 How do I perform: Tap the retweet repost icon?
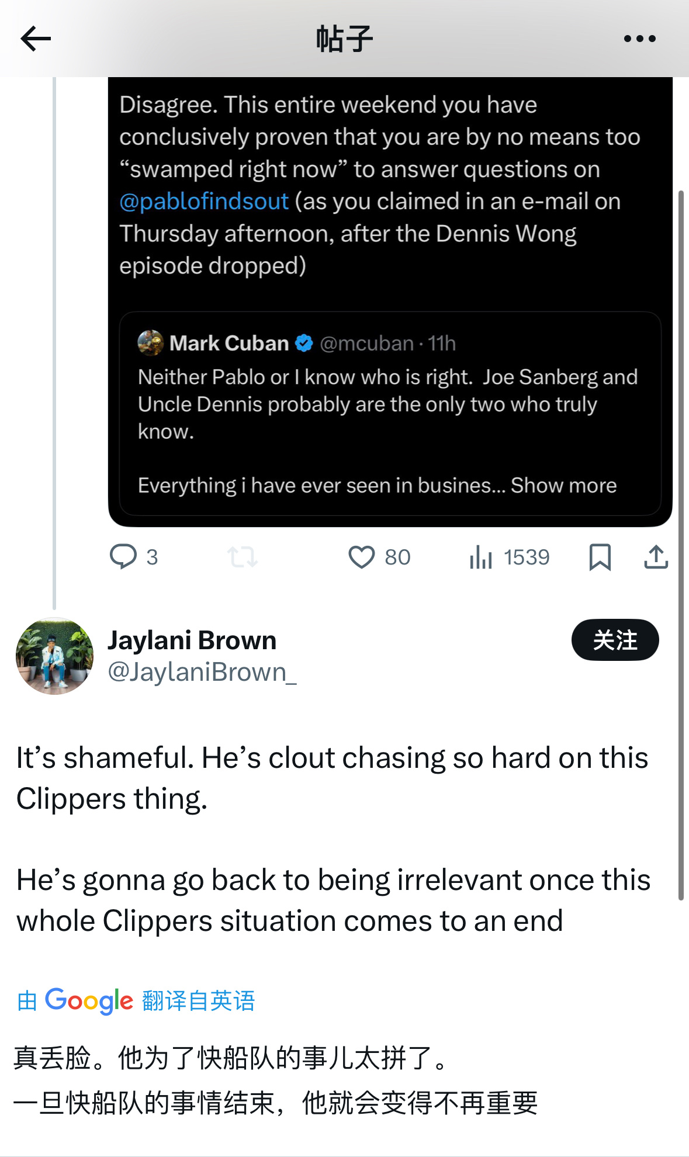242,557
